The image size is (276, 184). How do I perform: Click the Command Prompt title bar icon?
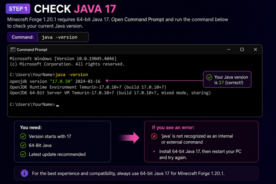pos(13,50)
